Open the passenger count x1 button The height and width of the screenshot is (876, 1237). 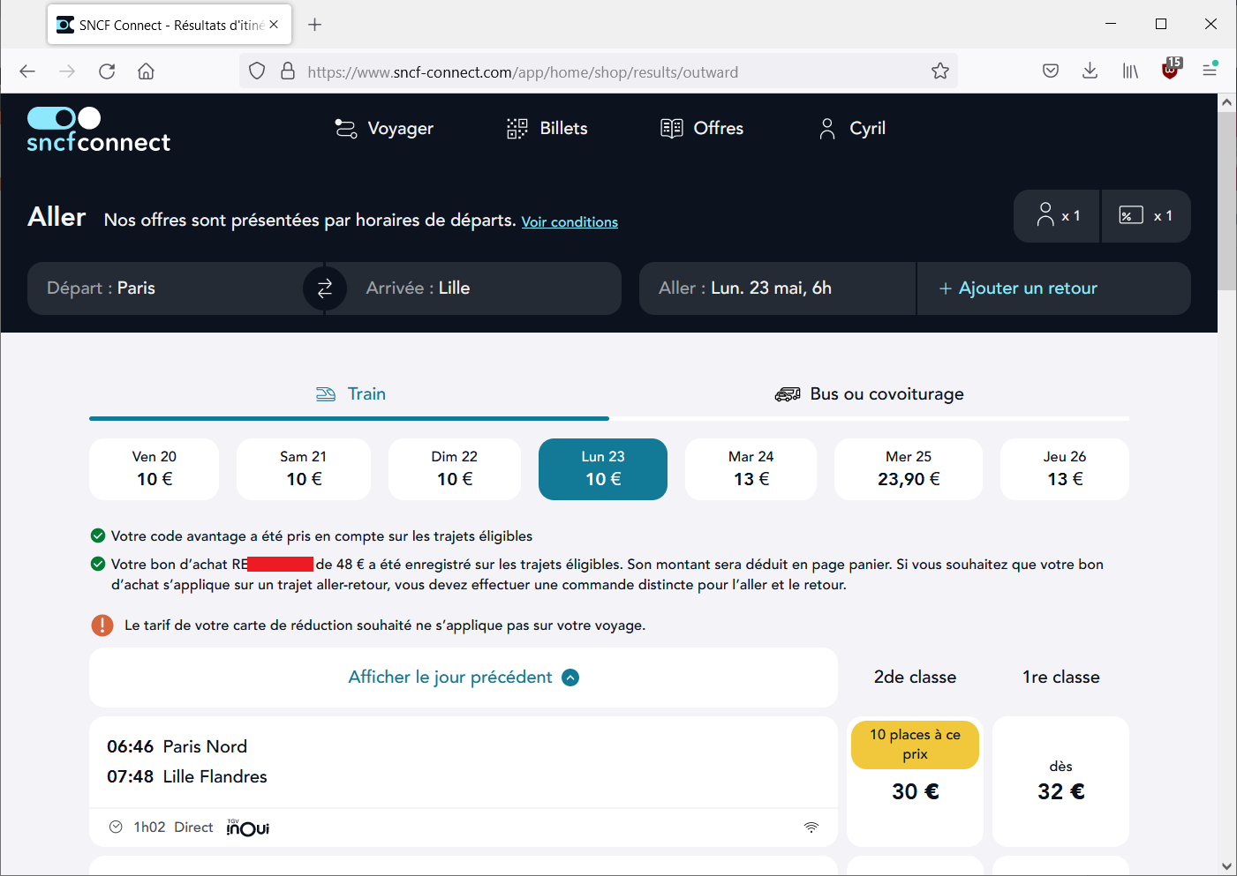[x=1057, y=216]
